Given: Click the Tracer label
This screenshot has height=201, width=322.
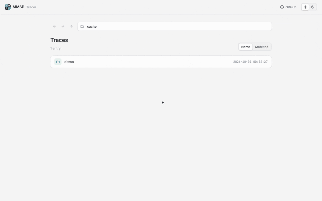Looking at the screenshot, I should [31, 7].
